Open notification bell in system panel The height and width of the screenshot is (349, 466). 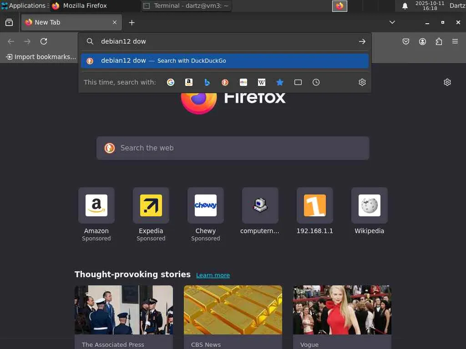pyautogui.click(x=405, y=6)
